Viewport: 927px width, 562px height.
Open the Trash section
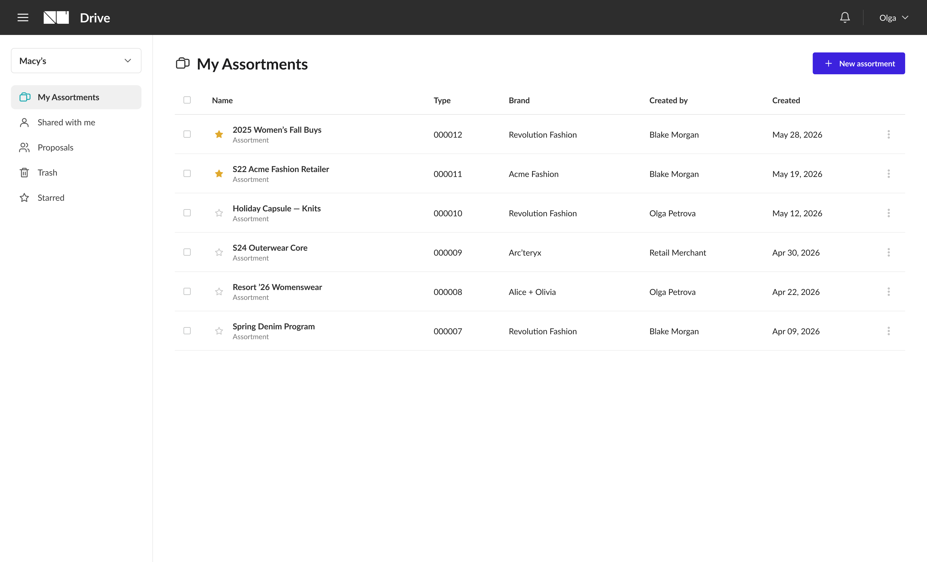(76, 173)
